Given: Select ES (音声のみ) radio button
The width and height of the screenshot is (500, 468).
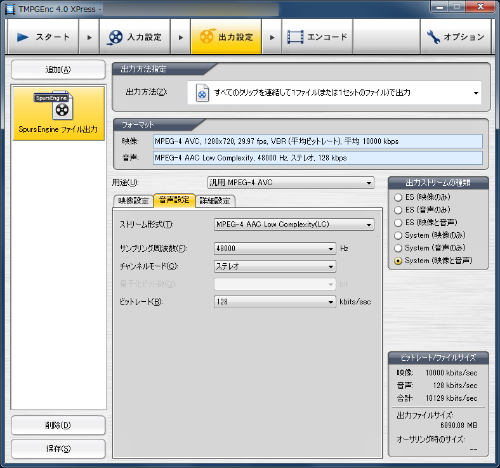Looking at the screenshot, I should coord(398,211).
